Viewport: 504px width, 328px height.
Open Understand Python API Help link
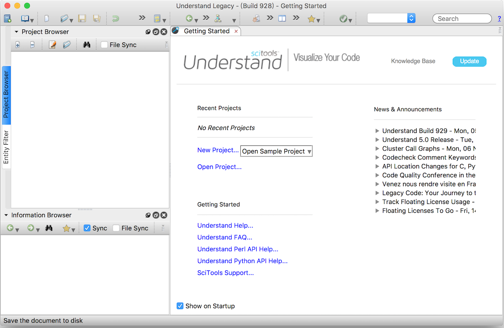242,261
